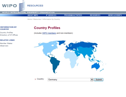Click the Related Links sidebar heading
This screenshot has height=97, width=126.
(7, 40)
